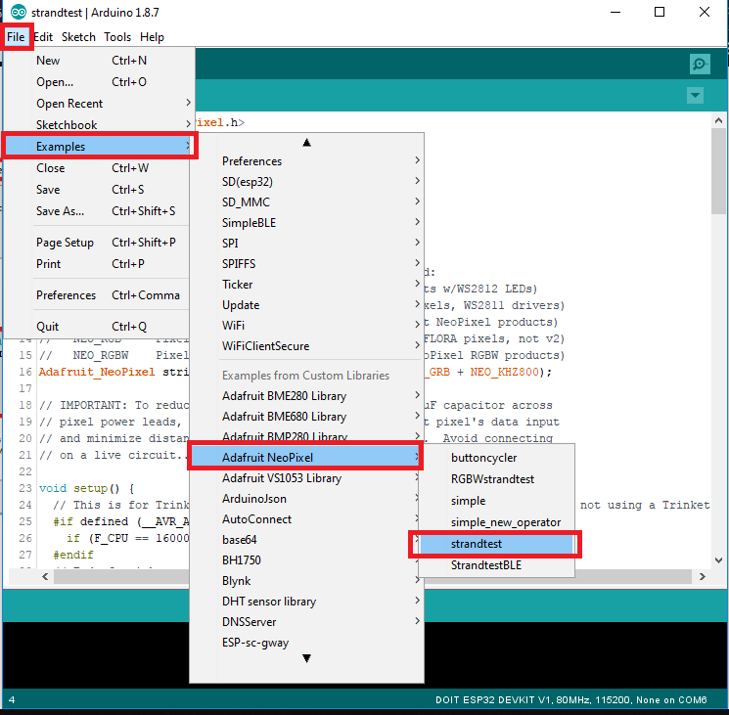Expand SD(esp32) examples submenu
This screenshot has height=715, width=729.
click(306, 181)
